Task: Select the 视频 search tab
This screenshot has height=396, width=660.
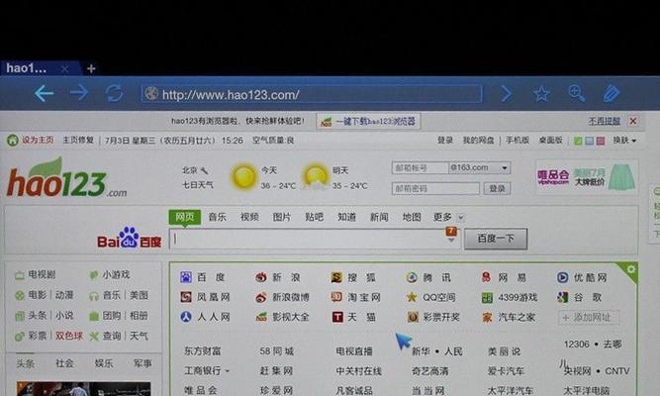Action: (x=249, y=217)
